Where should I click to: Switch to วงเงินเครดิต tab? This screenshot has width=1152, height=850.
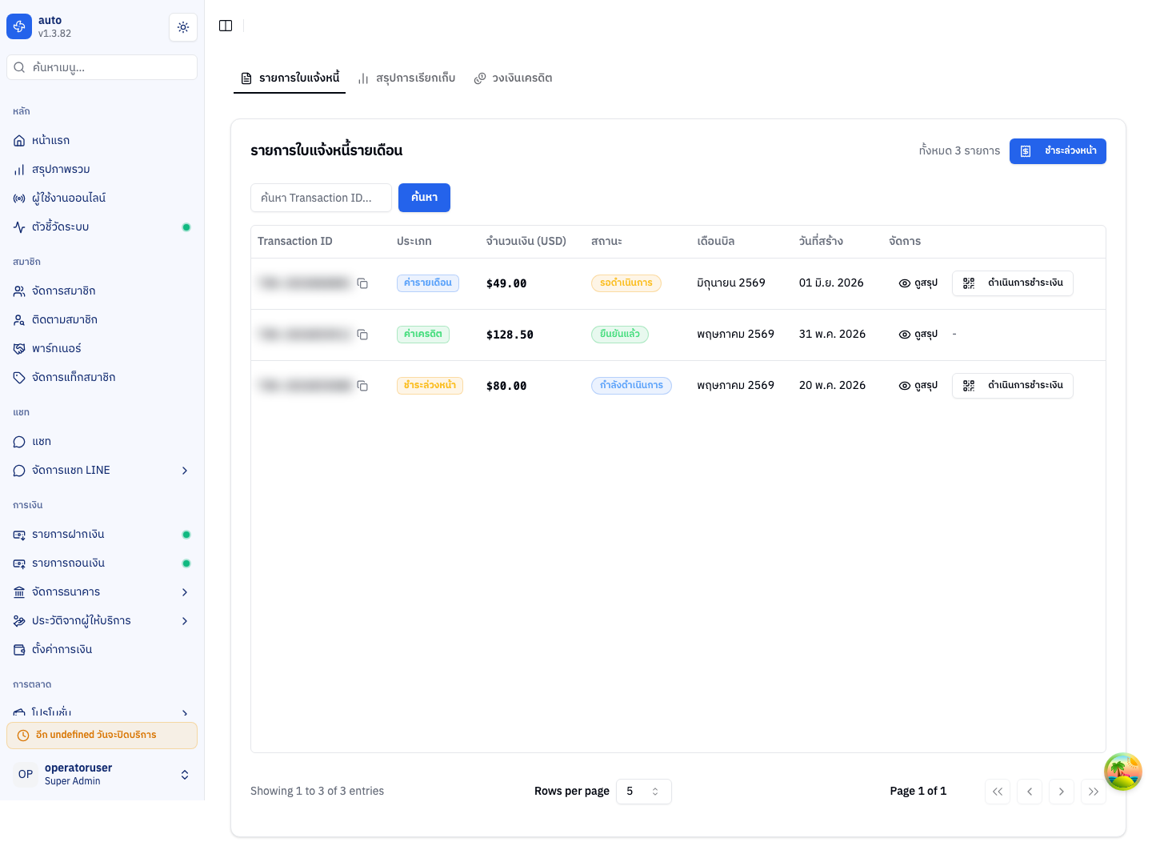[x=513, y=78]
